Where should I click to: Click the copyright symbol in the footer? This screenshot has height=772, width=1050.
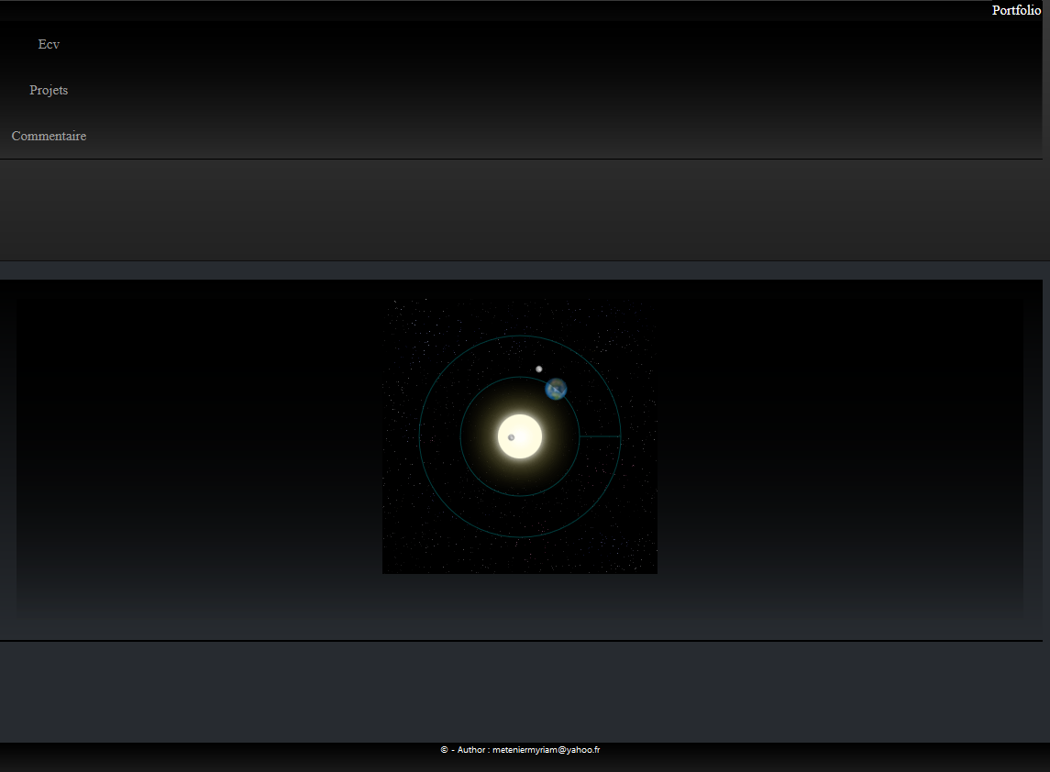pos(445,749)
